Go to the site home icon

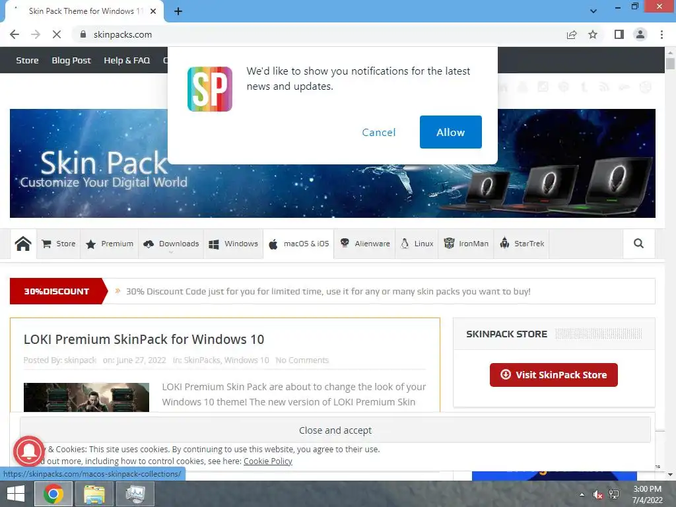(23, 244)
